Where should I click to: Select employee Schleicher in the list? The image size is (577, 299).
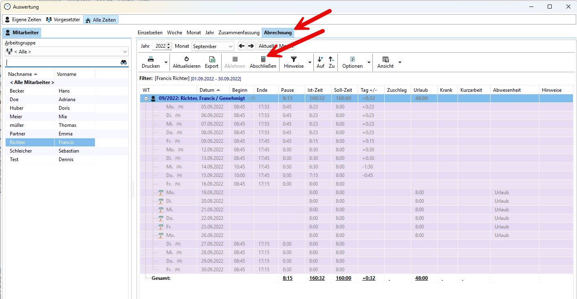[x=21, y=151]
